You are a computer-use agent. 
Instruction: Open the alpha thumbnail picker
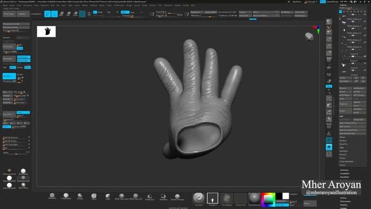[227, 199]
